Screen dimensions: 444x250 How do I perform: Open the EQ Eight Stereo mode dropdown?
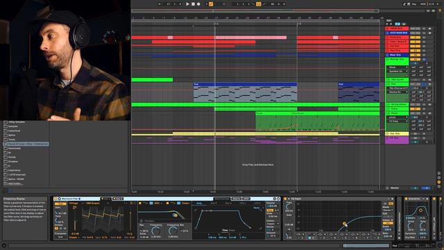pyautogui.click(x=388, y=210)
